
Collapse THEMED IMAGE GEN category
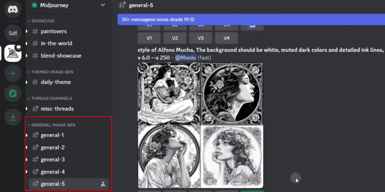pos(50,72)
